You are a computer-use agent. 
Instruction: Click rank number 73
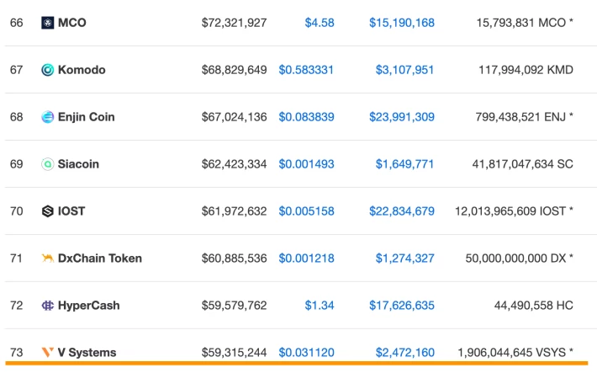click(16, 353)
